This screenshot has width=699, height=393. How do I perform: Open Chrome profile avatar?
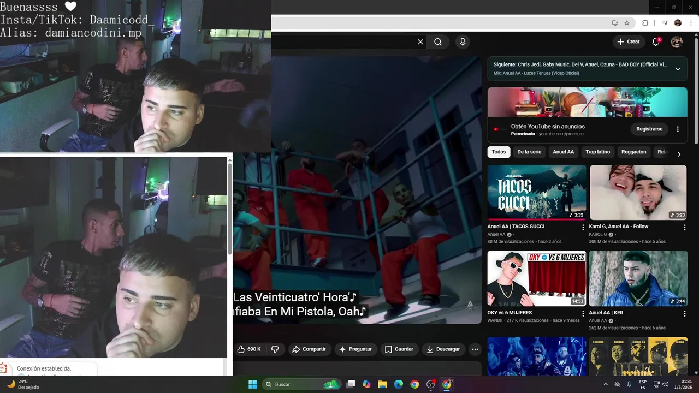pyautogui.click(x=678, y=23)
